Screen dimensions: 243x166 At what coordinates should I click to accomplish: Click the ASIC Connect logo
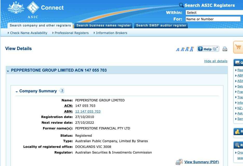(x=45, y=10)
